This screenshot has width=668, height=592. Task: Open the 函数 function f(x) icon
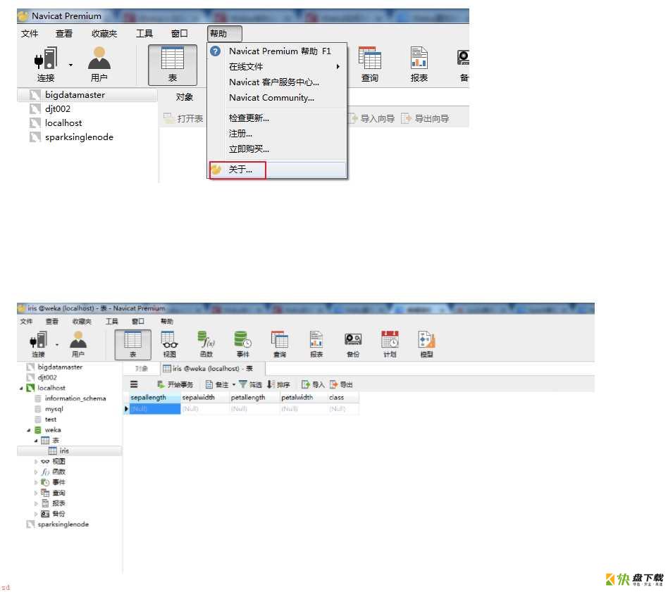206,341
